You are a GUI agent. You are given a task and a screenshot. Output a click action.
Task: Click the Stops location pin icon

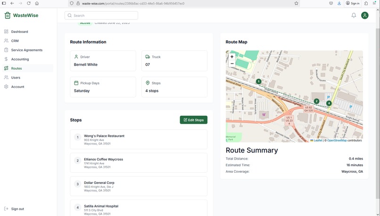click(x=148, y=83)
